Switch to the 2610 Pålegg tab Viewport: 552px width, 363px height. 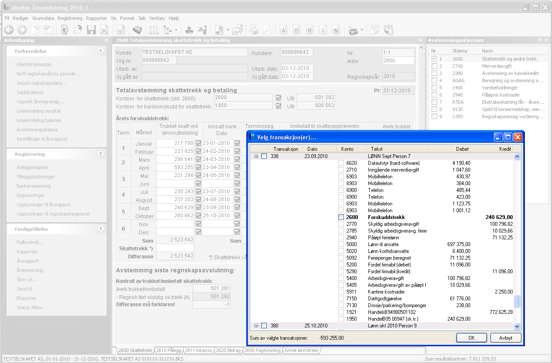(169, 350)
